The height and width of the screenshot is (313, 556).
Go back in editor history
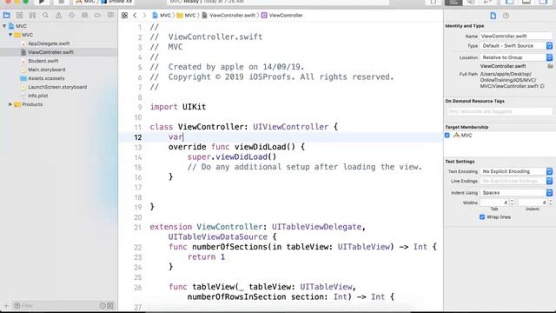point(135,16)
